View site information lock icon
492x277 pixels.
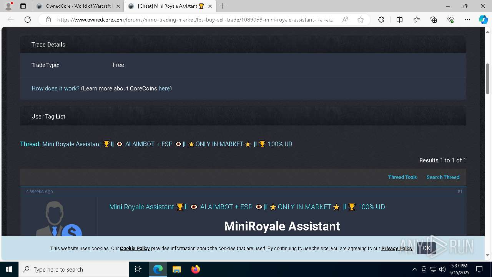pos(48,20)
